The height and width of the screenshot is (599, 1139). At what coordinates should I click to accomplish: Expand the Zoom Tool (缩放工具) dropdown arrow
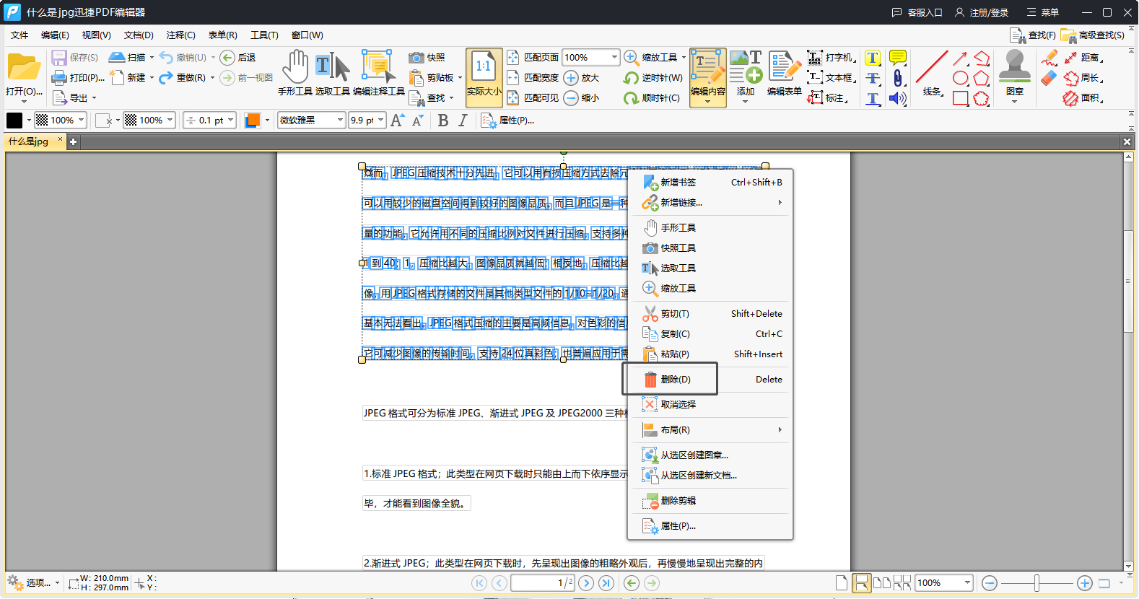[684, 57]
